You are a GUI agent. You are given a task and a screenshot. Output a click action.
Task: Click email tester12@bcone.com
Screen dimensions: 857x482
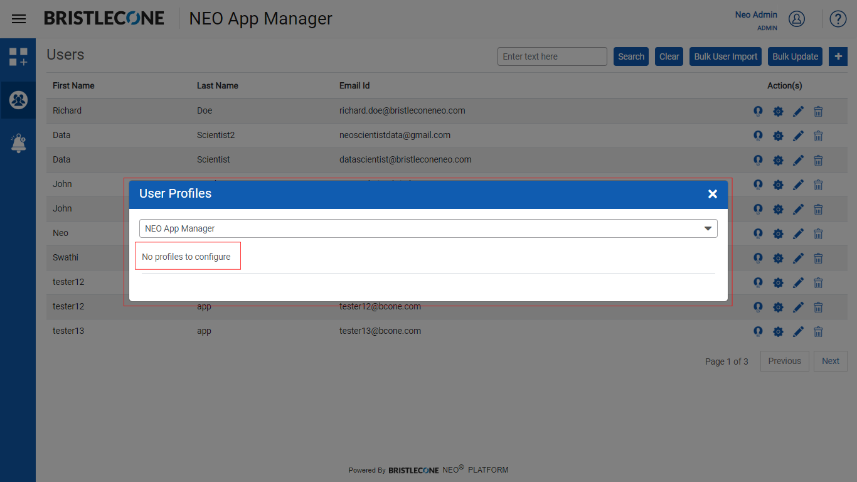(380, 306)
